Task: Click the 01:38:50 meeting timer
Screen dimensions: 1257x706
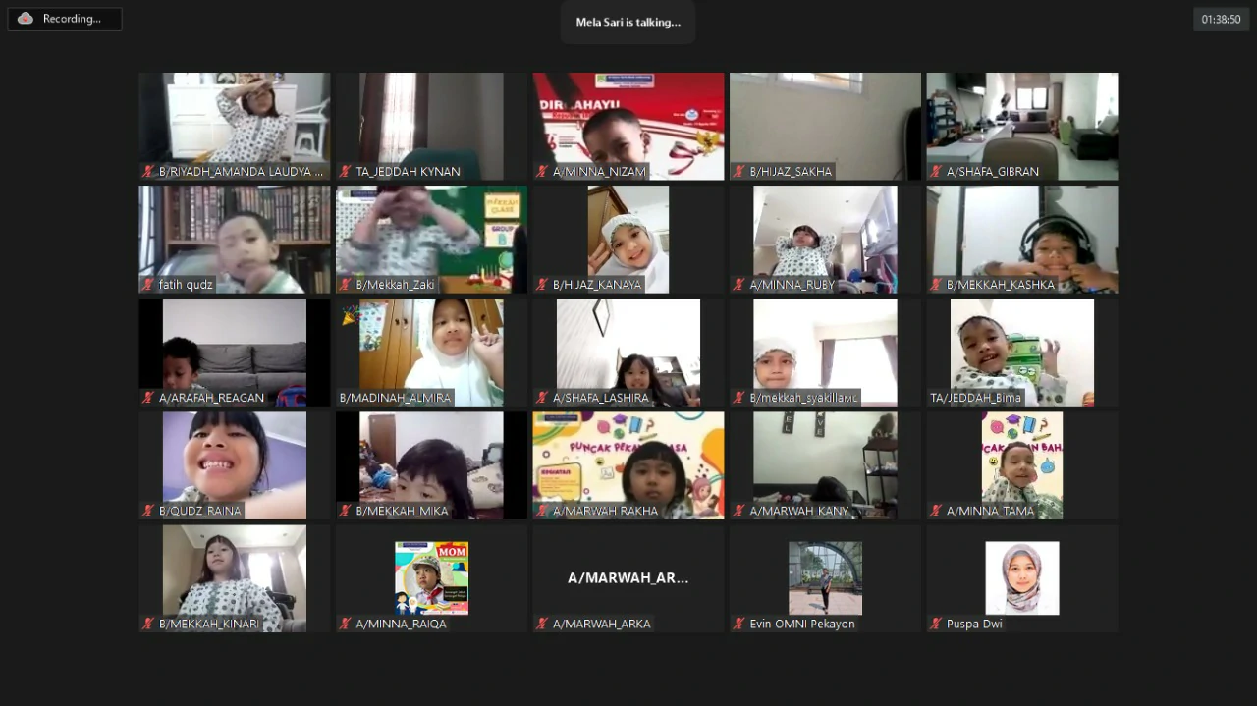Action: (x=1221, y=19)
